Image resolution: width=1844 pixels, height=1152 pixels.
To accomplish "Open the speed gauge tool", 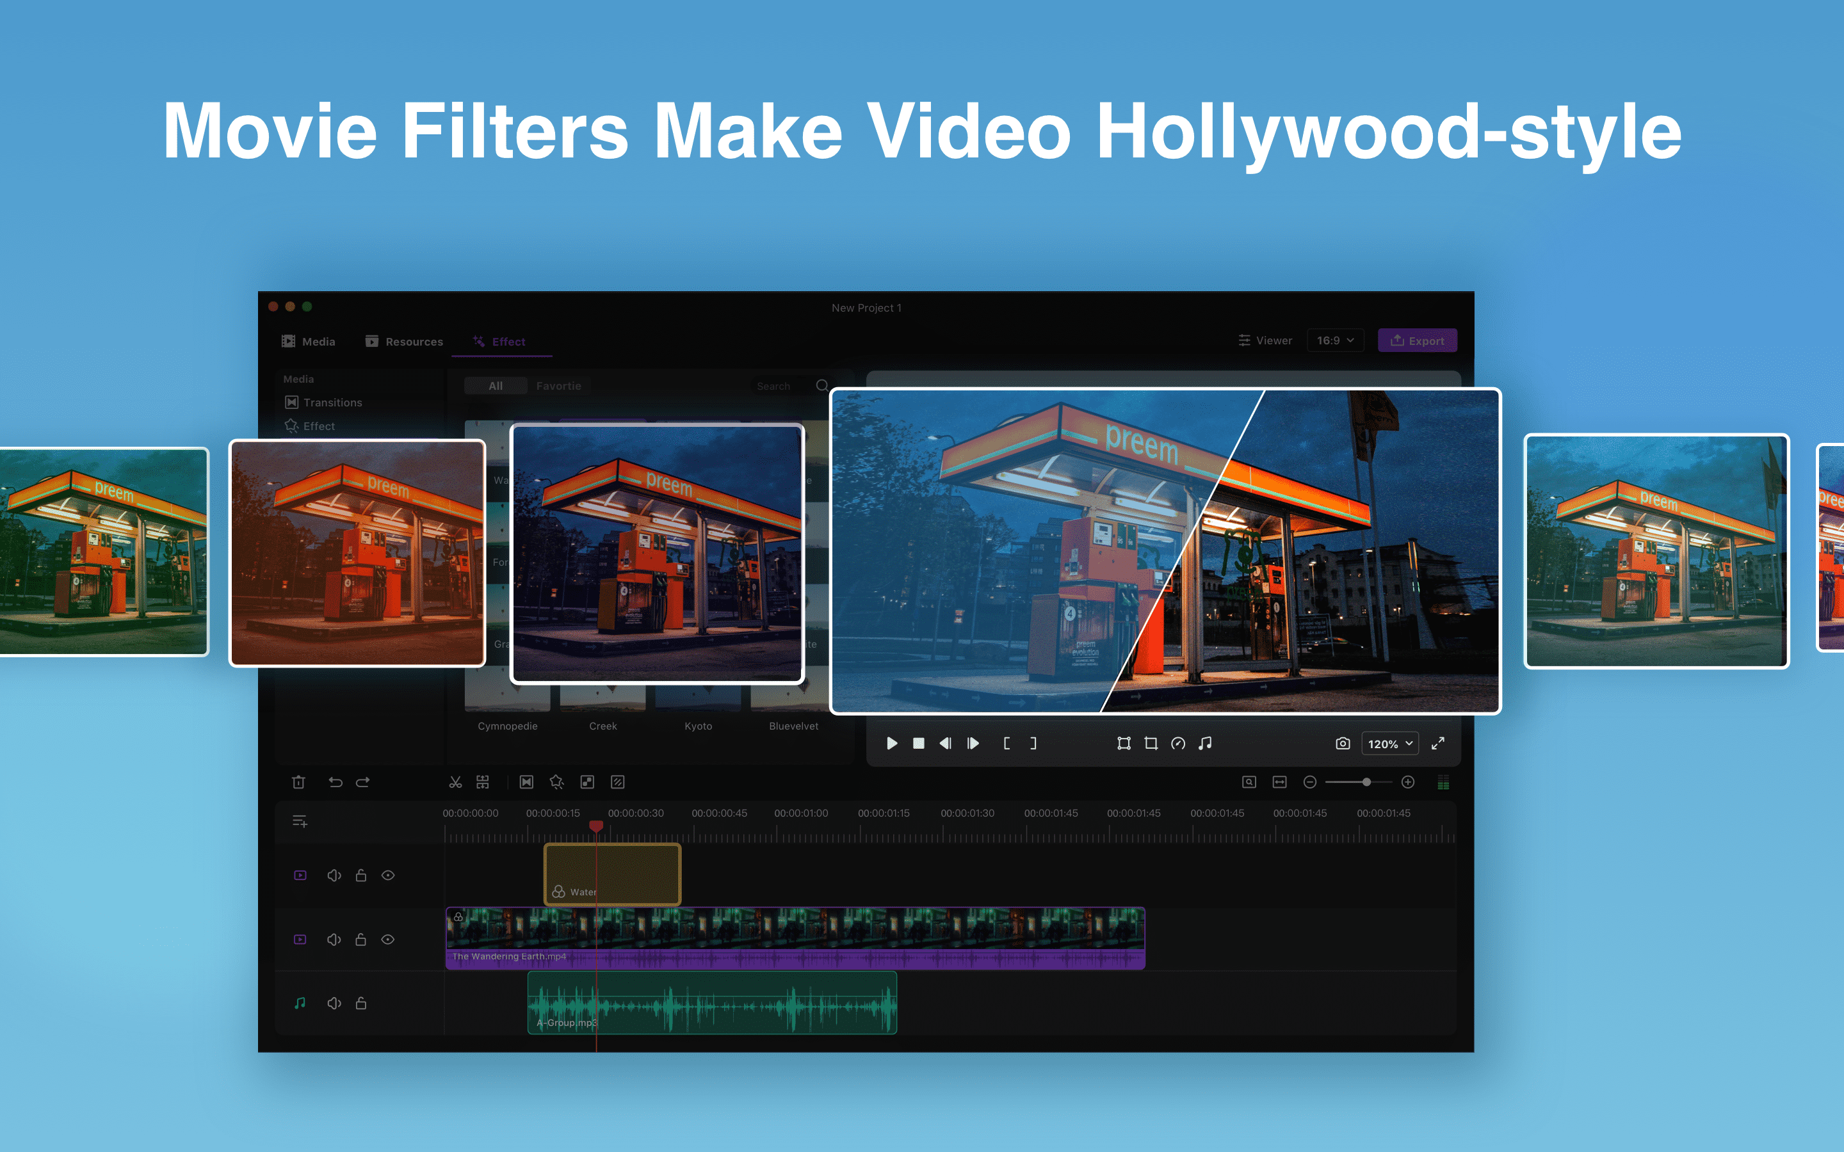I will (x=1178, y=744).
